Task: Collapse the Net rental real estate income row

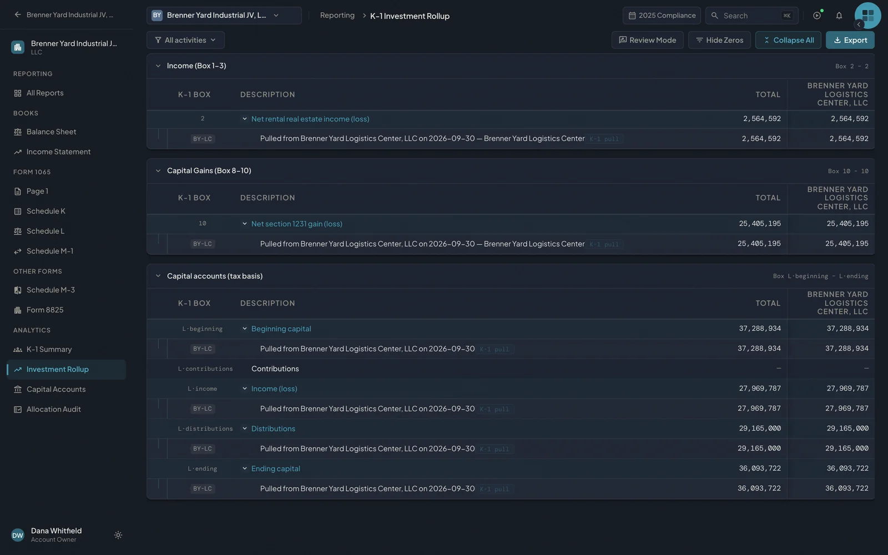Action: coord(245,119)
